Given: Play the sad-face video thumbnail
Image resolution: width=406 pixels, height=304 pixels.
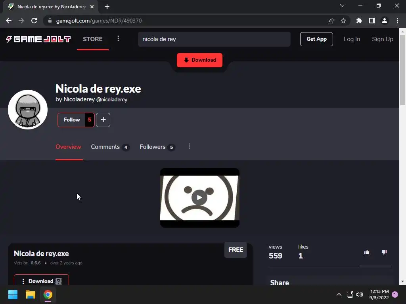Looking at the screenshot, I should 200,198.
